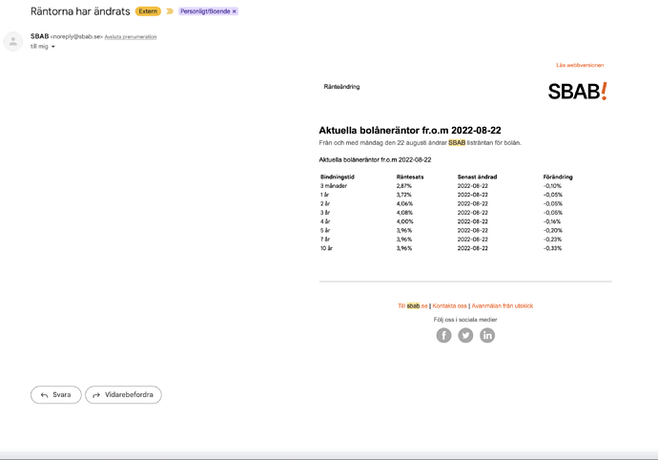Remove the Personligt/Boende label with its x
This screenshot has width=658, height=460.
(x=235, y=11)
